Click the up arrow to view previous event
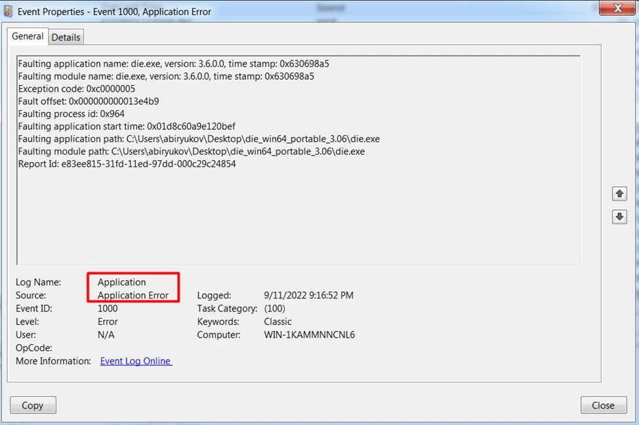This screenshot has width=639, height=425. click(x=619, y=193)
